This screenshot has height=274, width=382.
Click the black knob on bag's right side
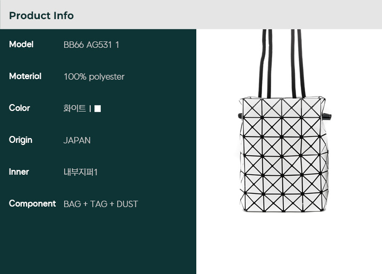click(x=327, y=116)
